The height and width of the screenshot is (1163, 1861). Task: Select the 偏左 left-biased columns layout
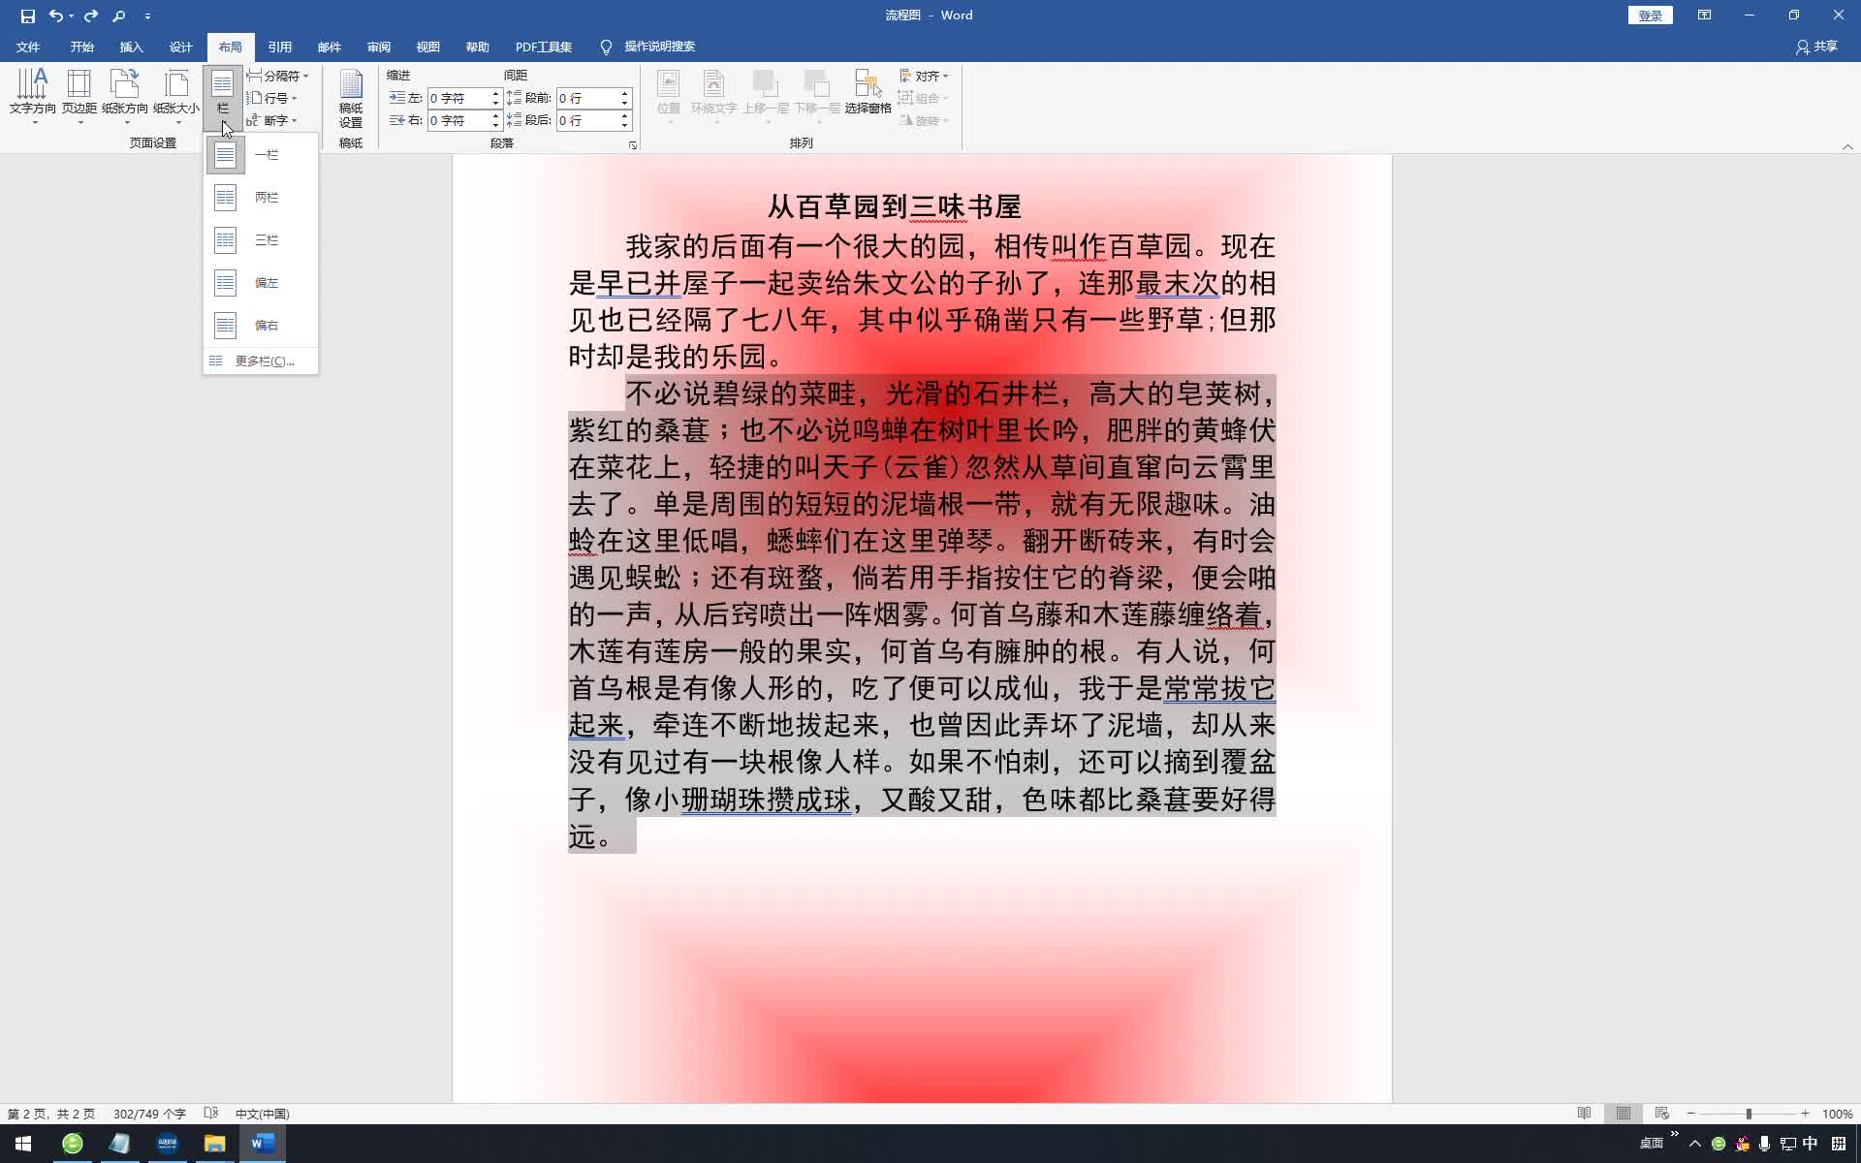pyautogui.click(x=261, y=283)
